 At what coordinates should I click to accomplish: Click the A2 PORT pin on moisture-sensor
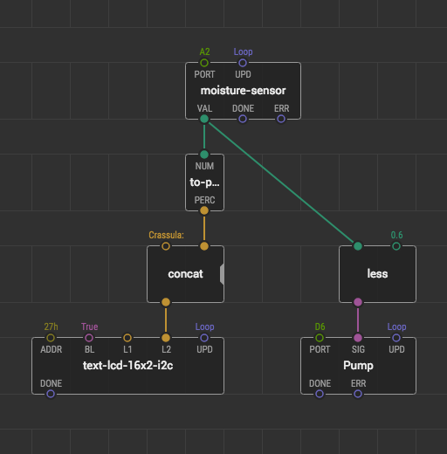tap(204, 63)
